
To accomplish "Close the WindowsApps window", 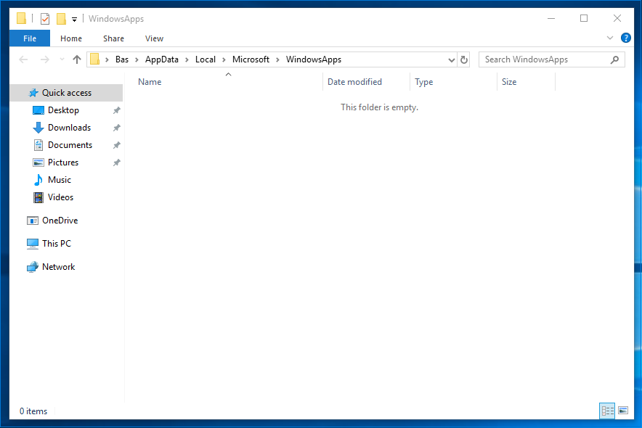I will click(x=617, y=18).
